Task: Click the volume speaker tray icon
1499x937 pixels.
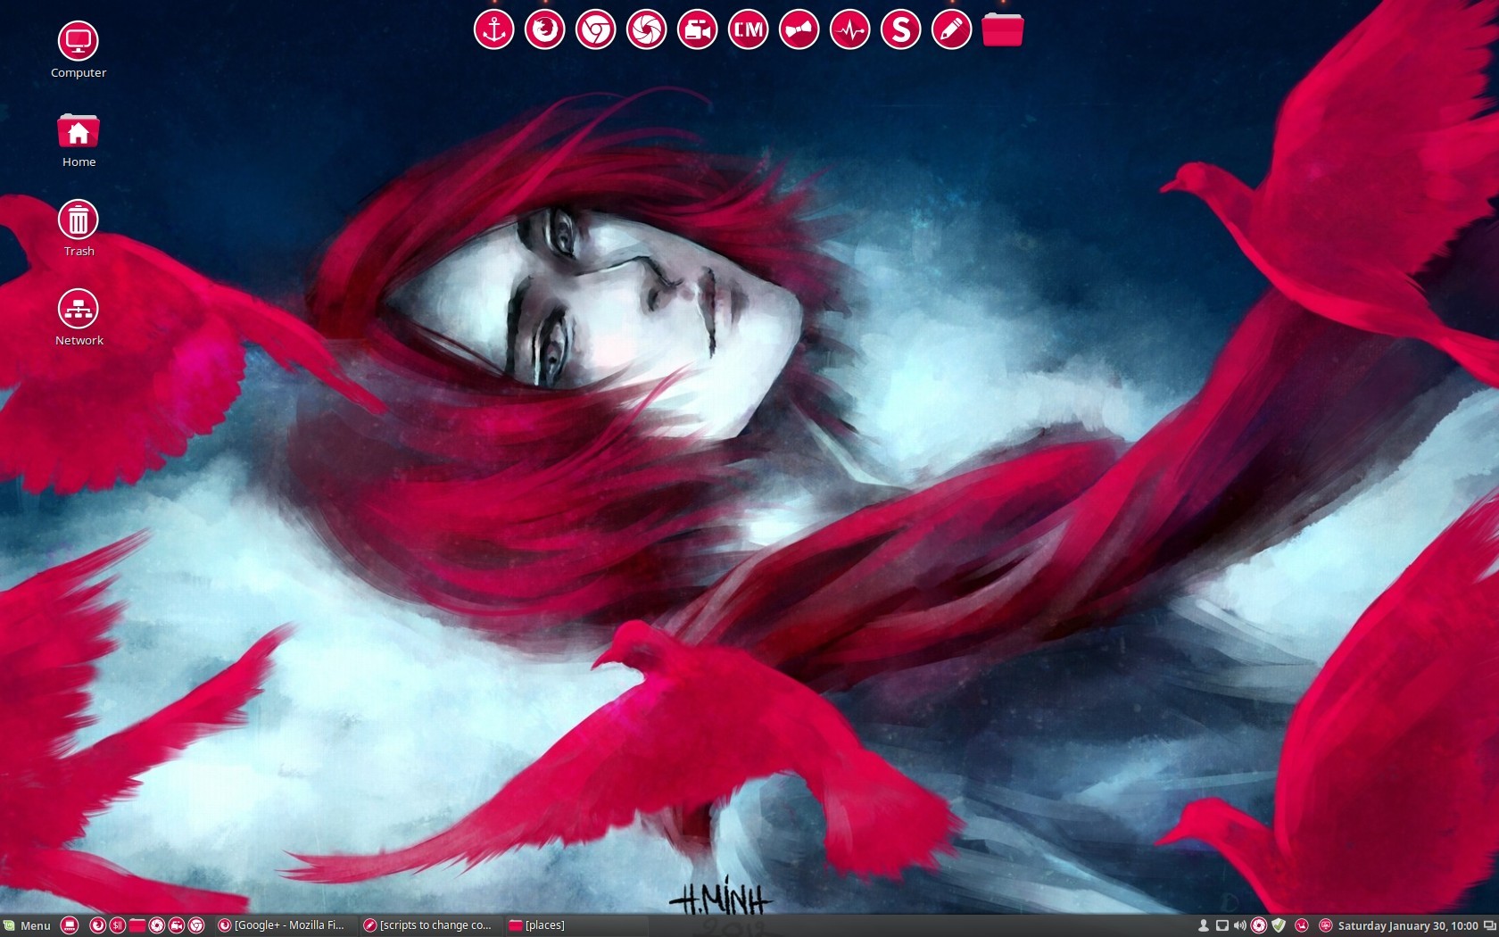Action: coord(1239,925)
